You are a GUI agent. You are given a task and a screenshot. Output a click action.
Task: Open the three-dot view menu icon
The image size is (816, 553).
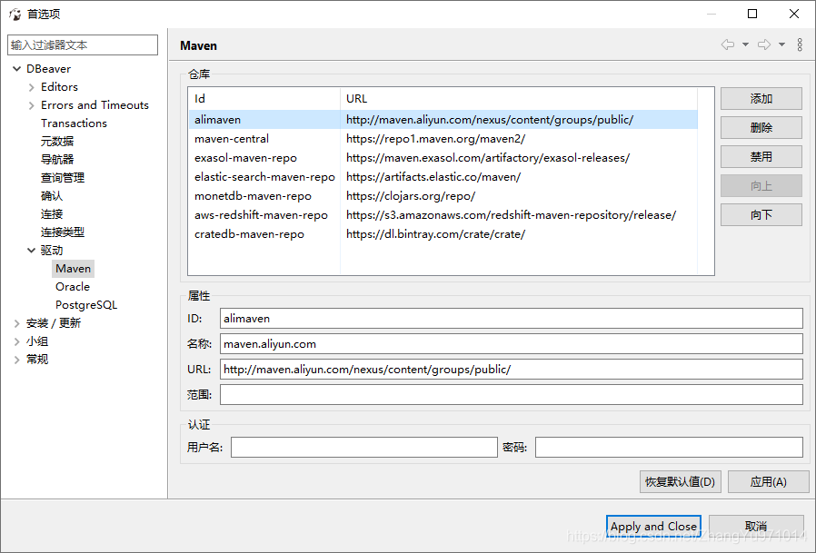tap(800, 45)
